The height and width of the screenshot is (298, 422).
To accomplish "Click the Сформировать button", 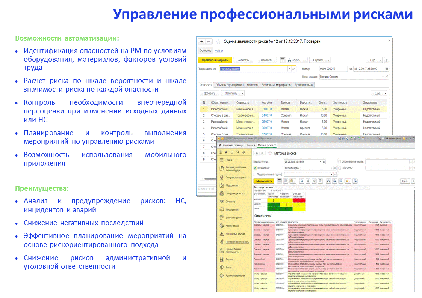I will click(x=264, y=181).
